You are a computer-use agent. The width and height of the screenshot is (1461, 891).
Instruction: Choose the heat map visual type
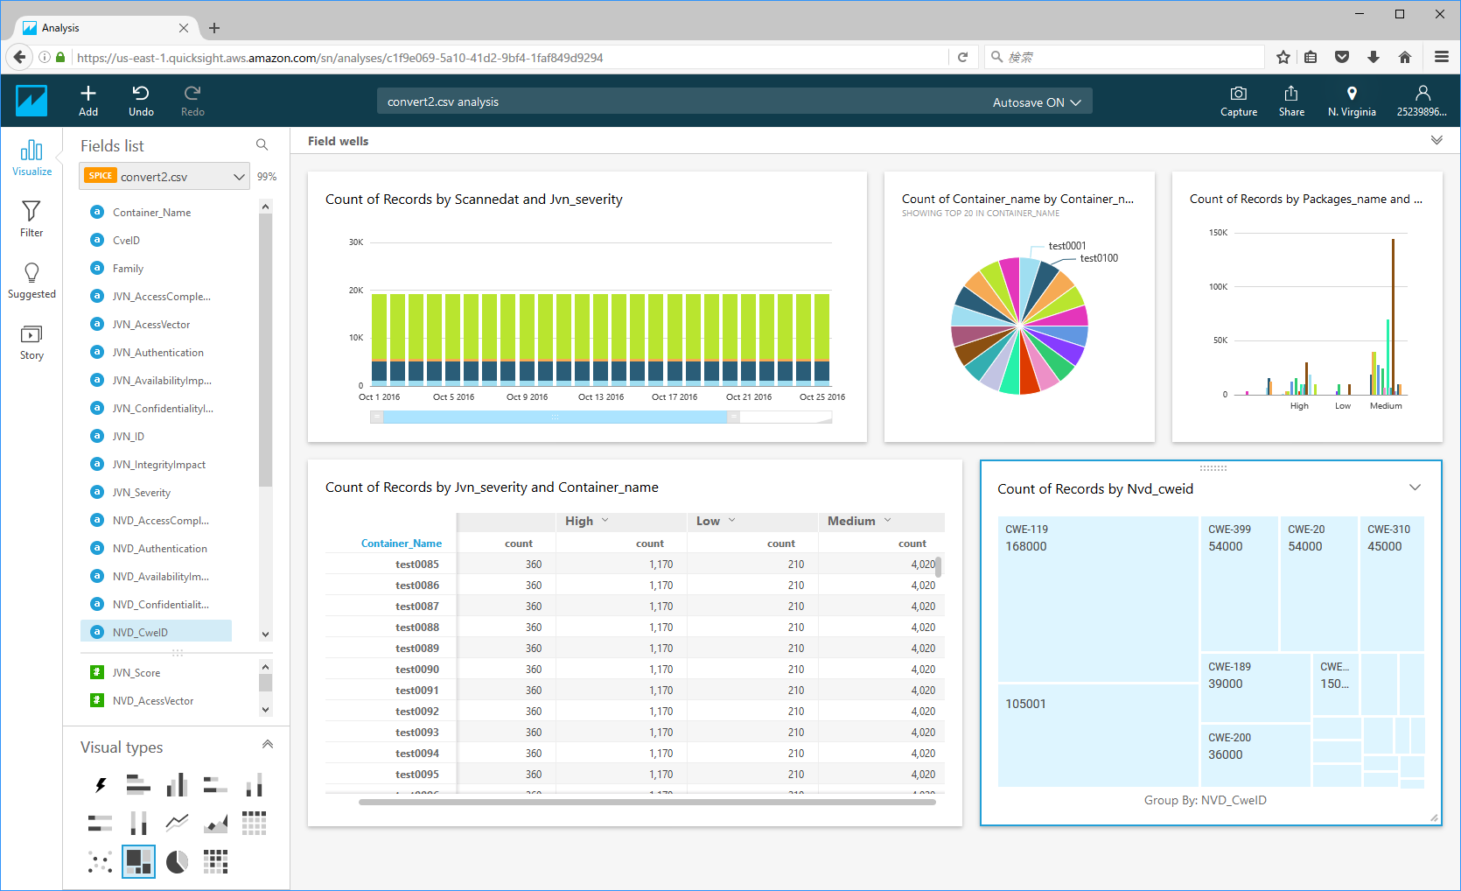click(x=215, y=861)
